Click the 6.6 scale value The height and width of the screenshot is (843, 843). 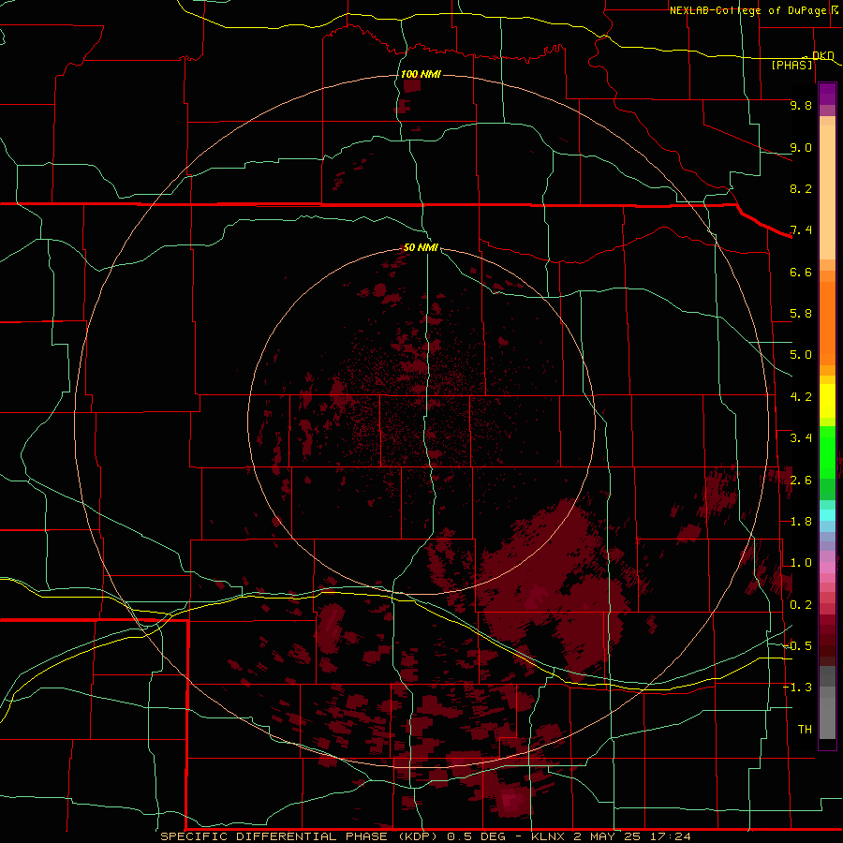pos(801,272)
